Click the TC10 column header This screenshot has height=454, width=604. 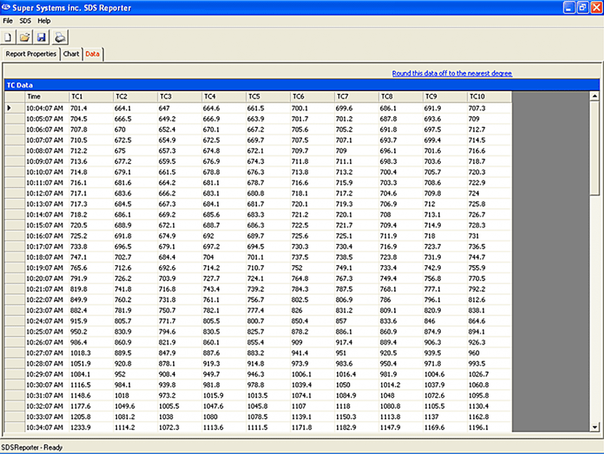pos(490,97)
